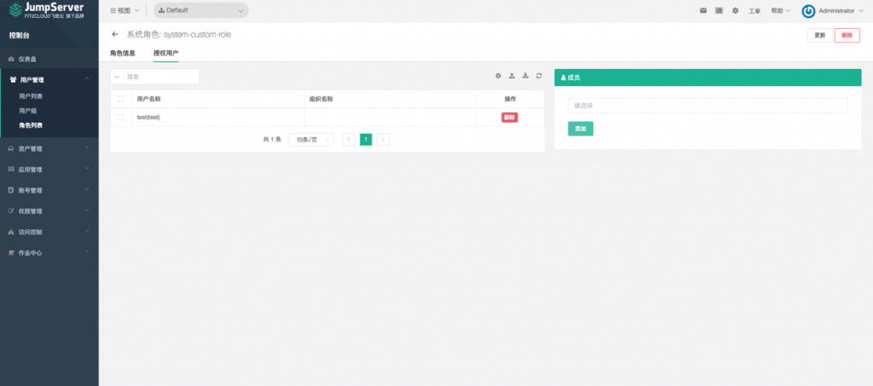Expand 作业中心 using its chevron
The width and height of the screenshot is (873, 386).
[87, 252]
